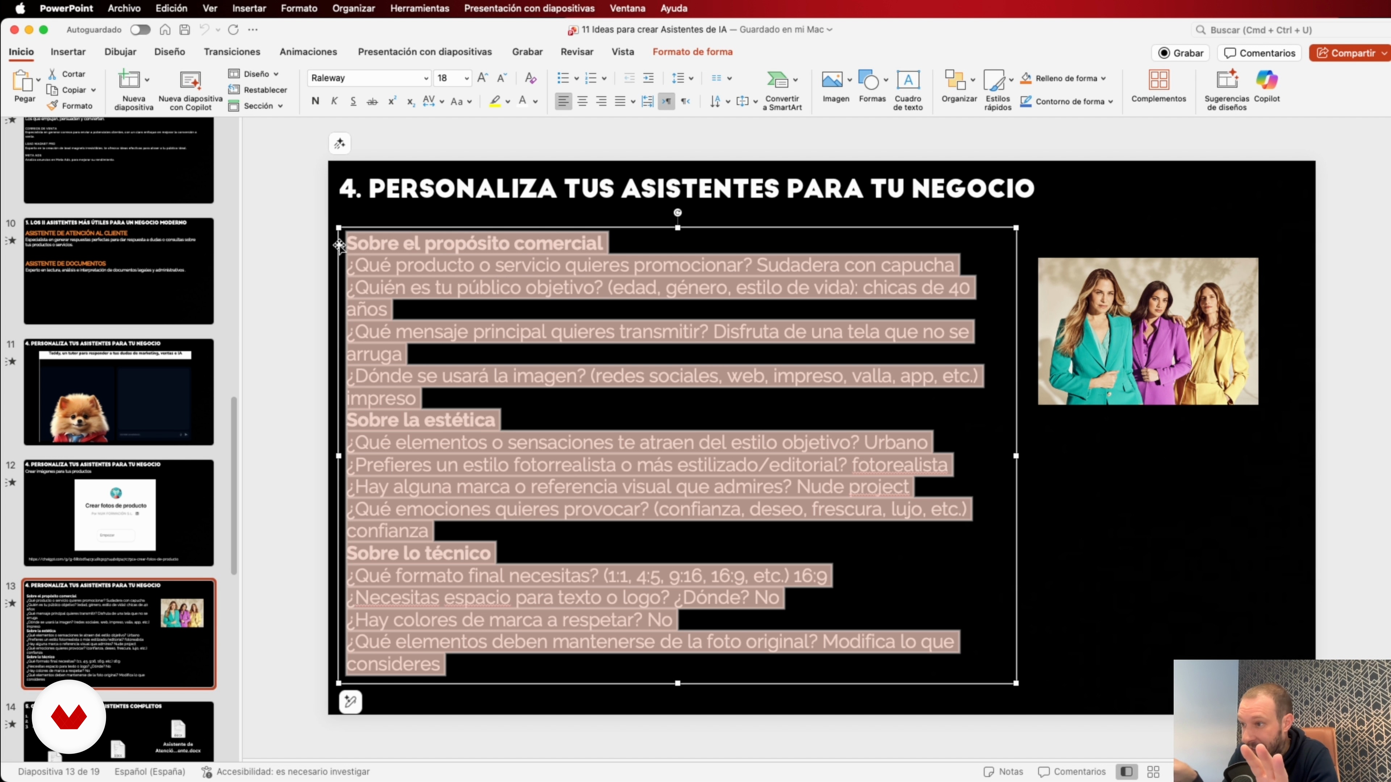Click the Pegar paste icon
Viewport: 1391px width, 782px height.
22,81
